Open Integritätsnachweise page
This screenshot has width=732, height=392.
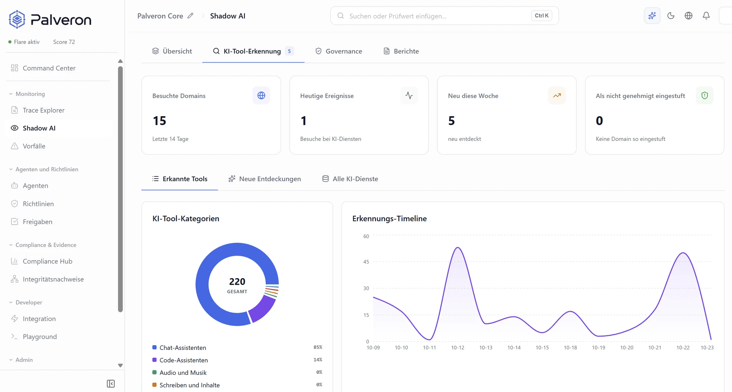point(59,279)
